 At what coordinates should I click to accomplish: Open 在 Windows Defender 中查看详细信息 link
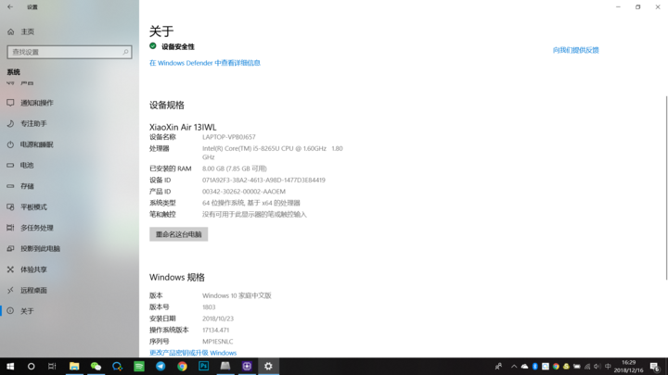click(x=205, y=63)
